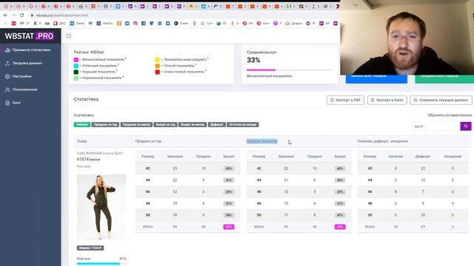The height and width of the screenshot is (266, 474).
Task: Open Блог in the sidebar
Action: pyautogui.click(x=16, y=103)
